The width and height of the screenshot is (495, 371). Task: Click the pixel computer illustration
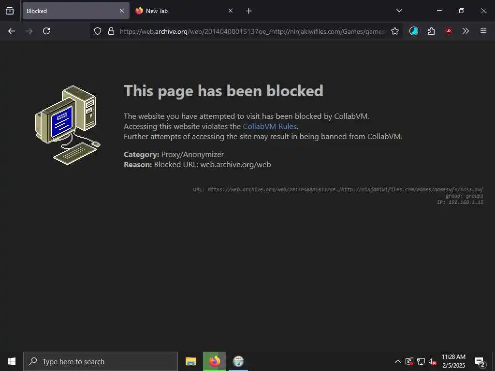click(68, 125)
